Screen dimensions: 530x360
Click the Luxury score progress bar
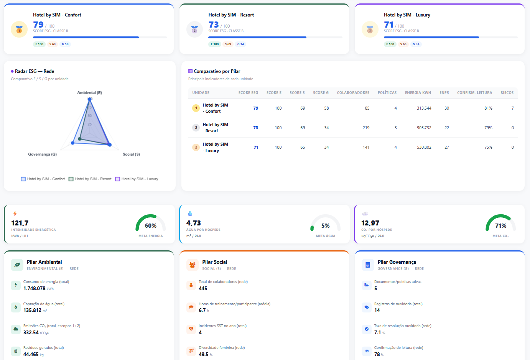pos(451,37)
